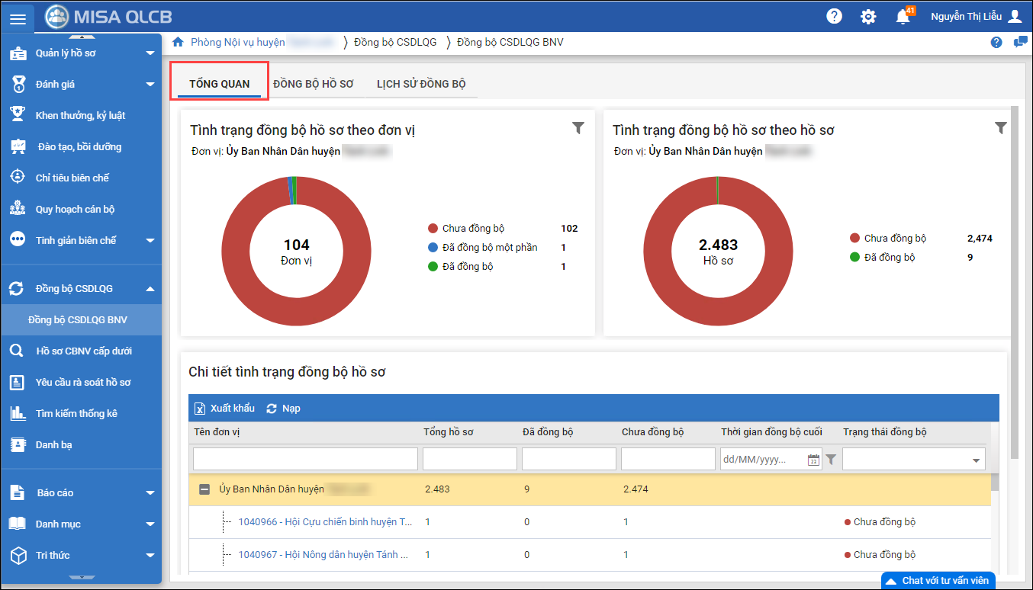The width and height of the screenshot is (1033, 590).
Task: Click filter icon on profile sync chart
Action: click(x=1001, y=128)
